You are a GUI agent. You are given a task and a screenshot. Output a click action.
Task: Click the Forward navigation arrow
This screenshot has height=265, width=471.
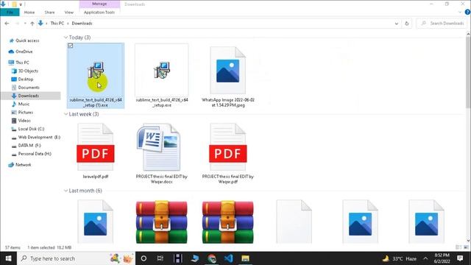pyautogui.click(x=17, y=23)
